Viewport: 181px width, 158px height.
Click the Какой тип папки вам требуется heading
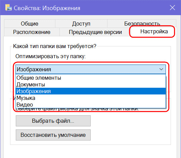[x=55, y=46]
